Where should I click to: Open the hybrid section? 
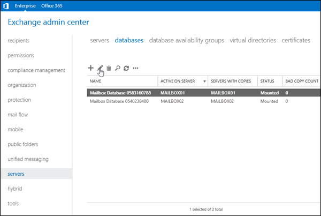point(15,189)
